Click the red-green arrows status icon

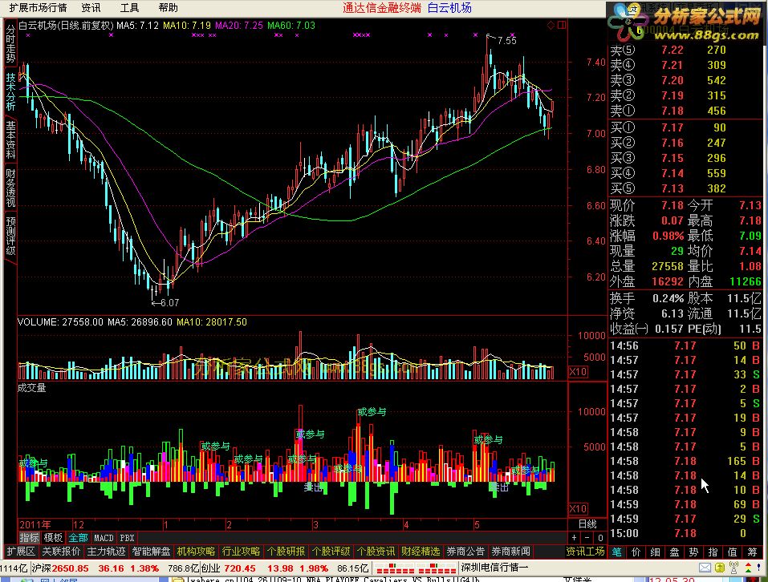(x=749, y=568)
